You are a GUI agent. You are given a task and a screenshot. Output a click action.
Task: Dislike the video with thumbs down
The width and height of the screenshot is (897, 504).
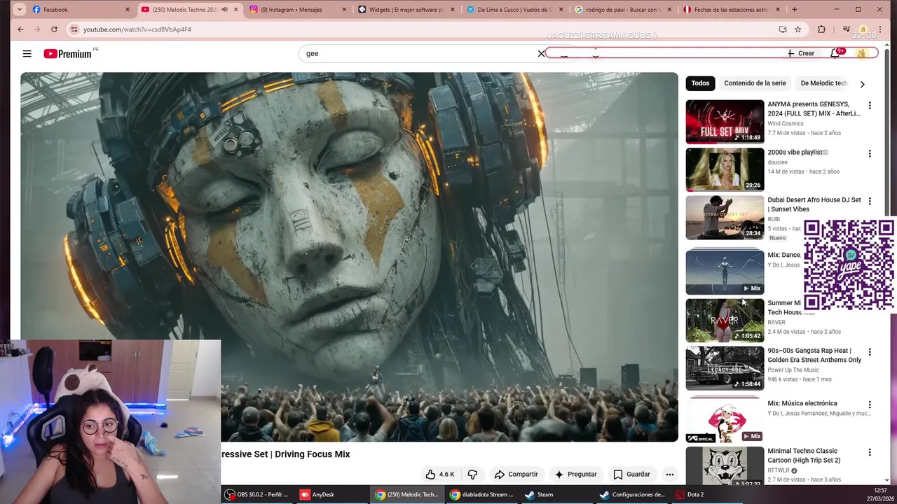click(x=472, y=474)
